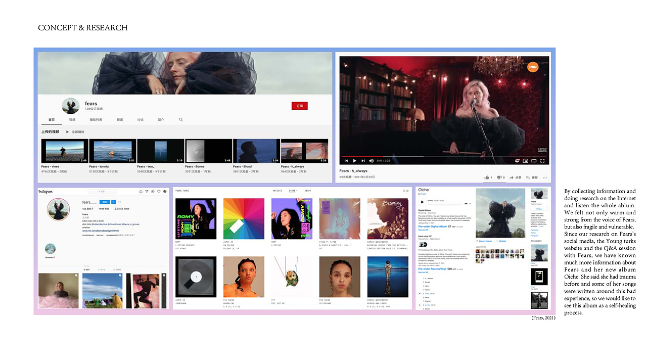This screenshot has width=647, height=361.
Task: Skip to next video in player
Action: (363, 161)
